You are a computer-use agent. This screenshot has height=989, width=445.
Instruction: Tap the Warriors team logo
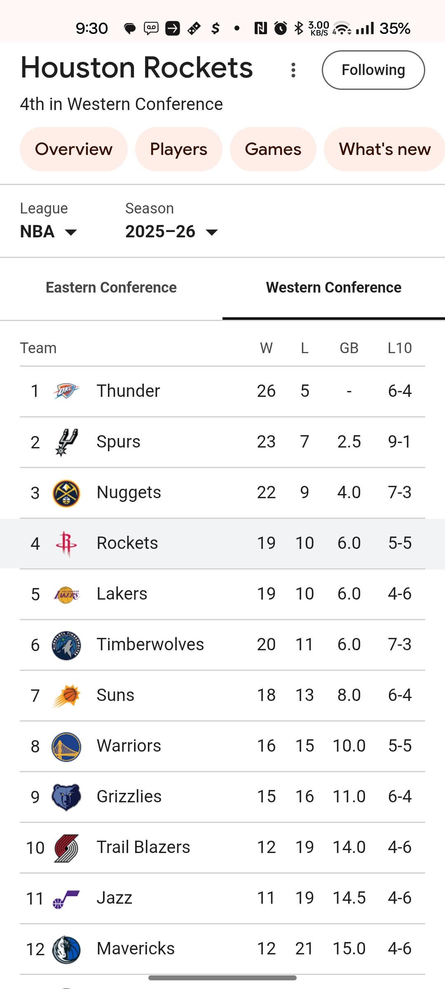pyautogui.click(x=66, y=746)
